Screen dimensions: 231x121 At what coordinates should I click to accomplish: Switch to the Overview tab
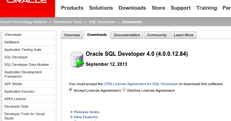(x=72, y=35)
